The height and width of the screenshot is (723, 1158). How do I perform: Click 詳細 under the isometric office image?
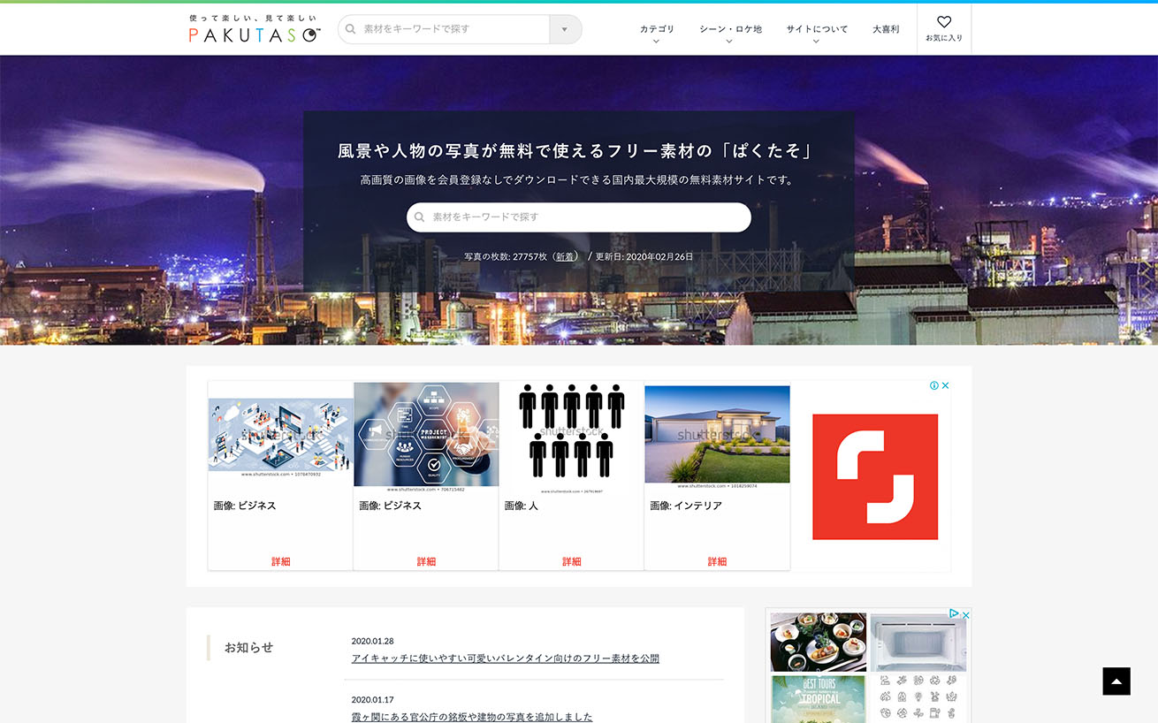[281, 561]
